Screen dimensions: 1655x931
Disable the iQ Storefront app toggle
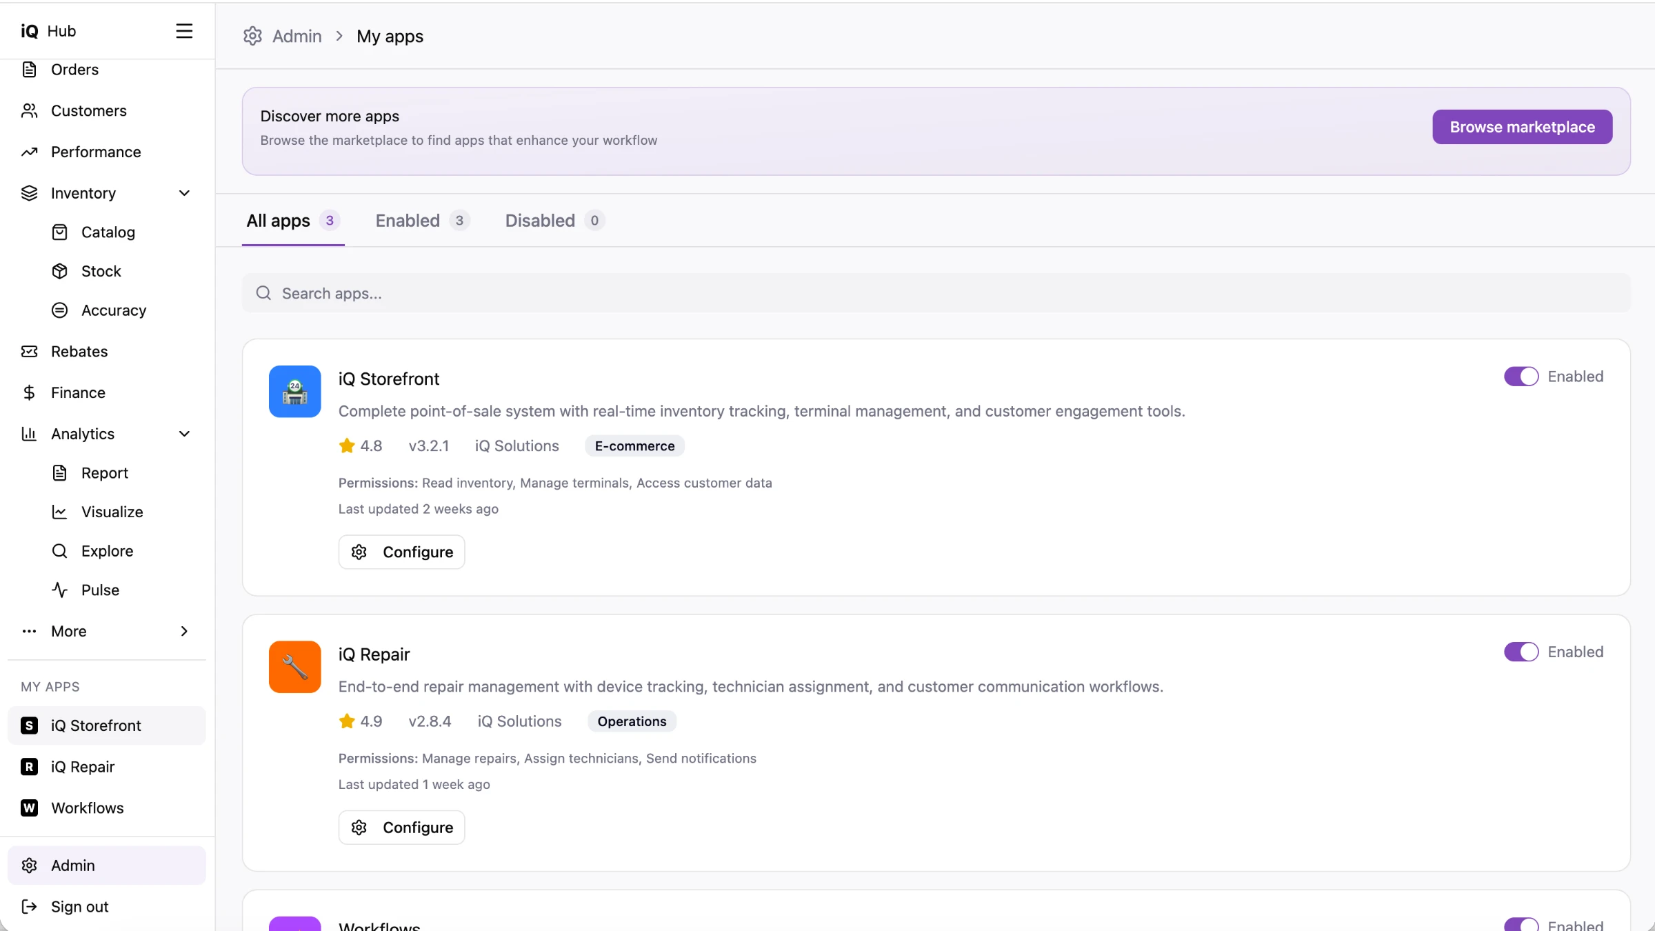coord(1521,377)
